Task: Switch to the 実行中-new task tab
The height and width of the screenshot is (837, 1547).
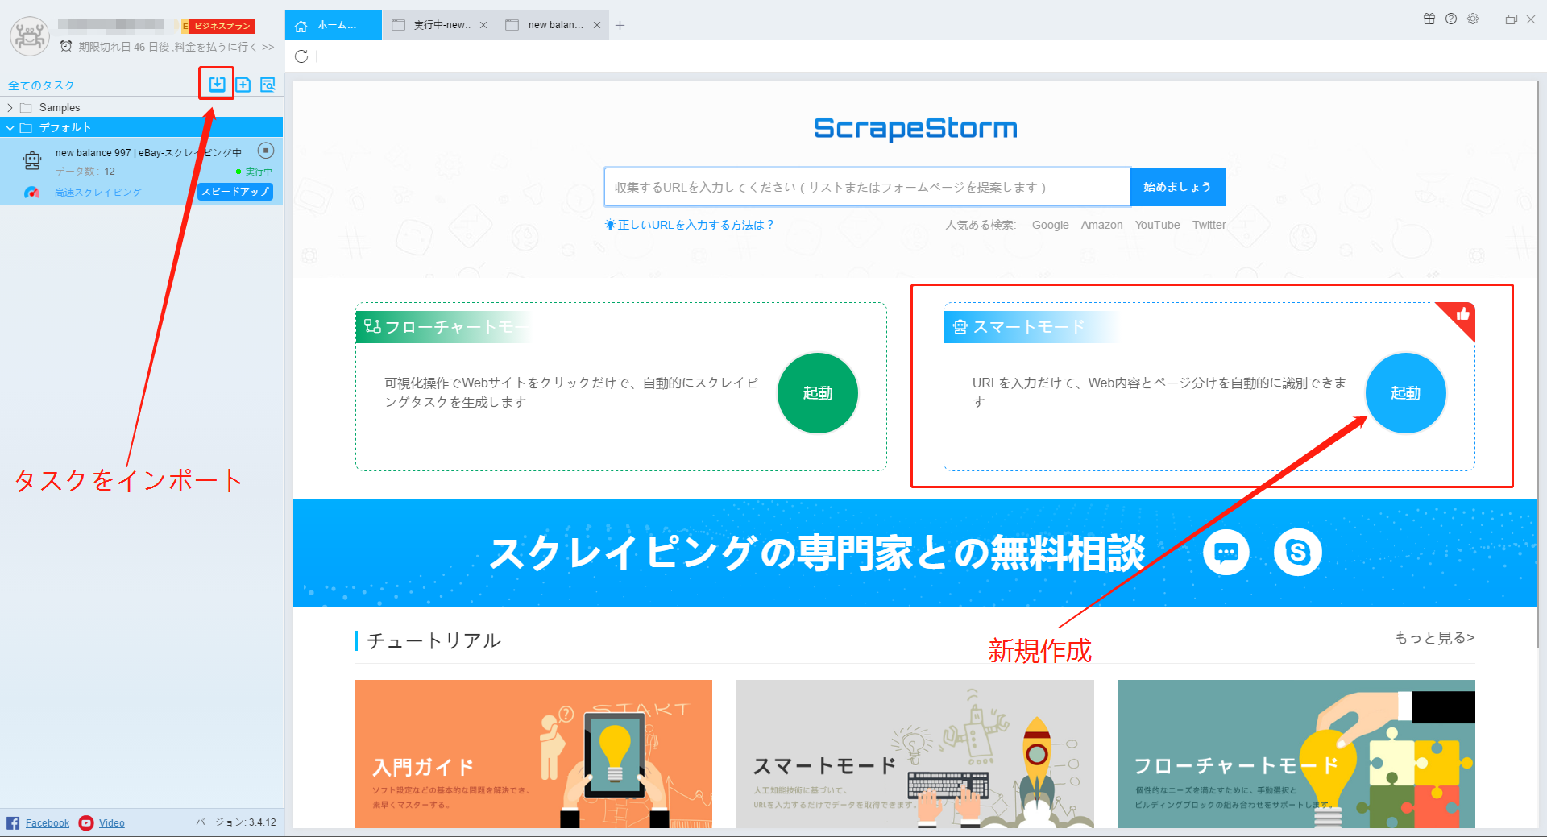Action: pyautogui.click(x=439, y=25)
